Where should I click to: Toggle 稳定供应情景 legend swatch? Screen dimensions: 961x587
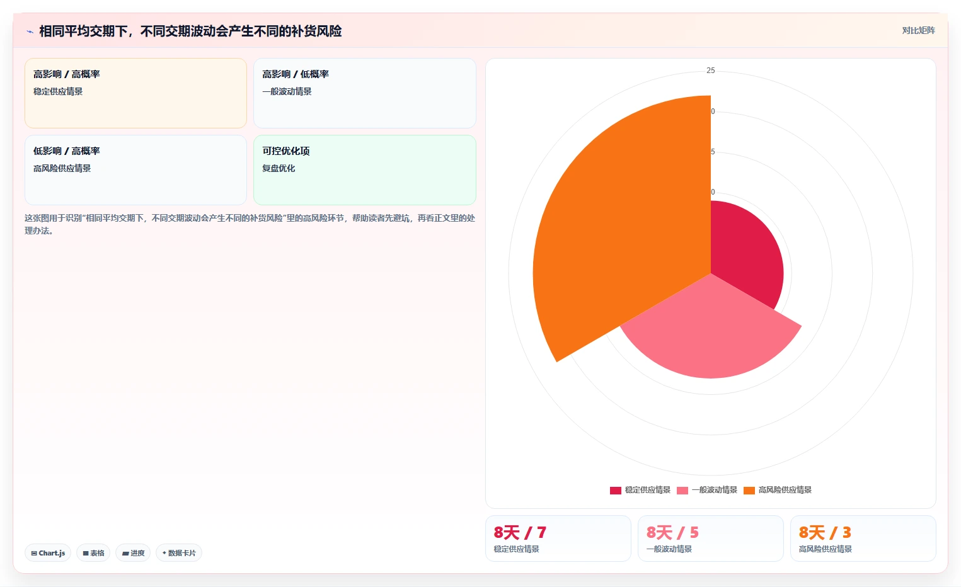(615, 490)
